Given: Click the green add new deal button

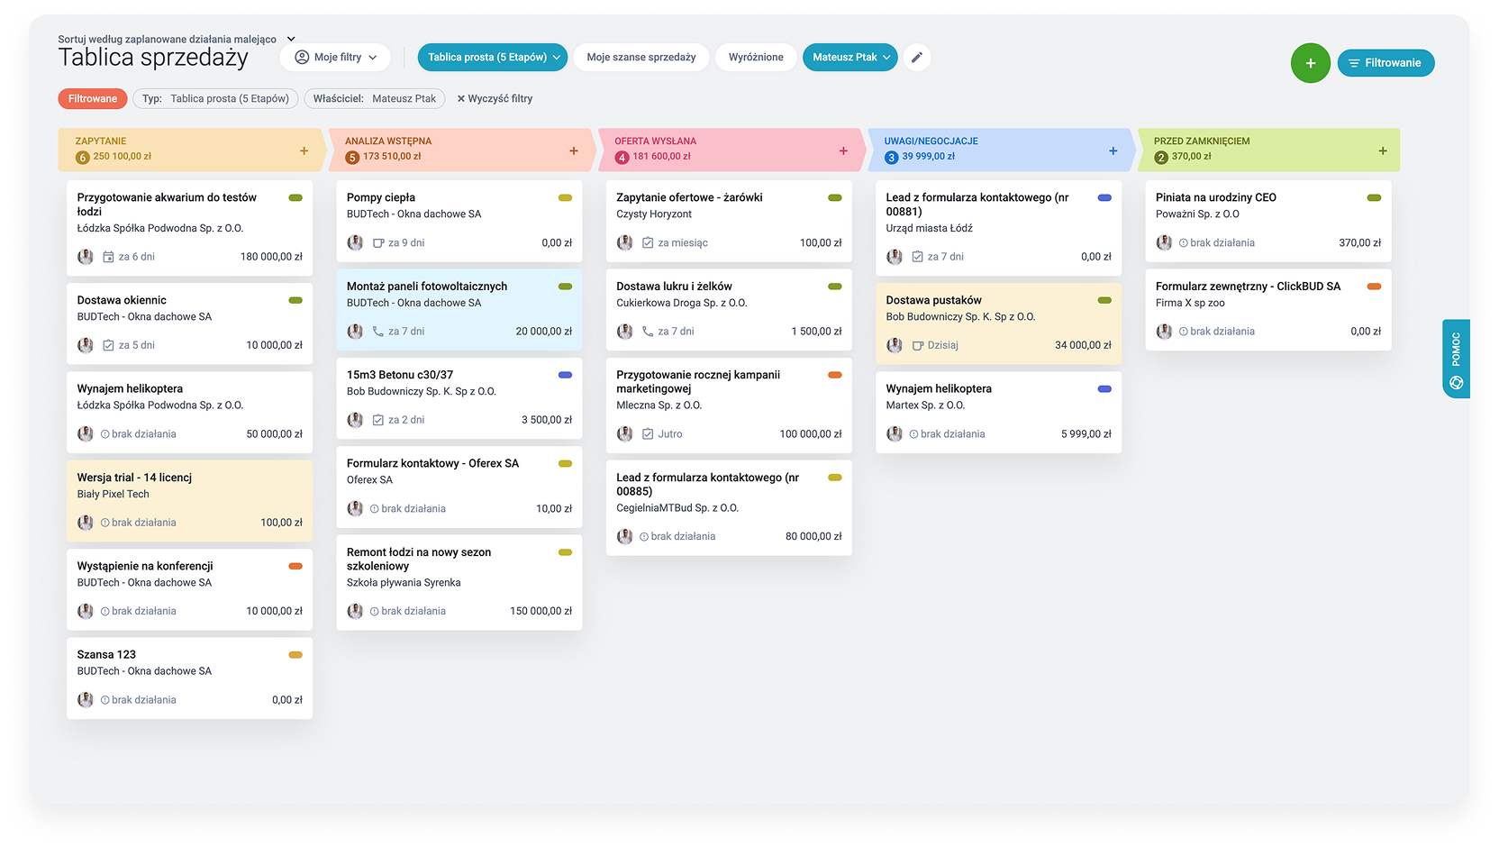Looking at the screenshot, I should click(x=1310, y=63).
